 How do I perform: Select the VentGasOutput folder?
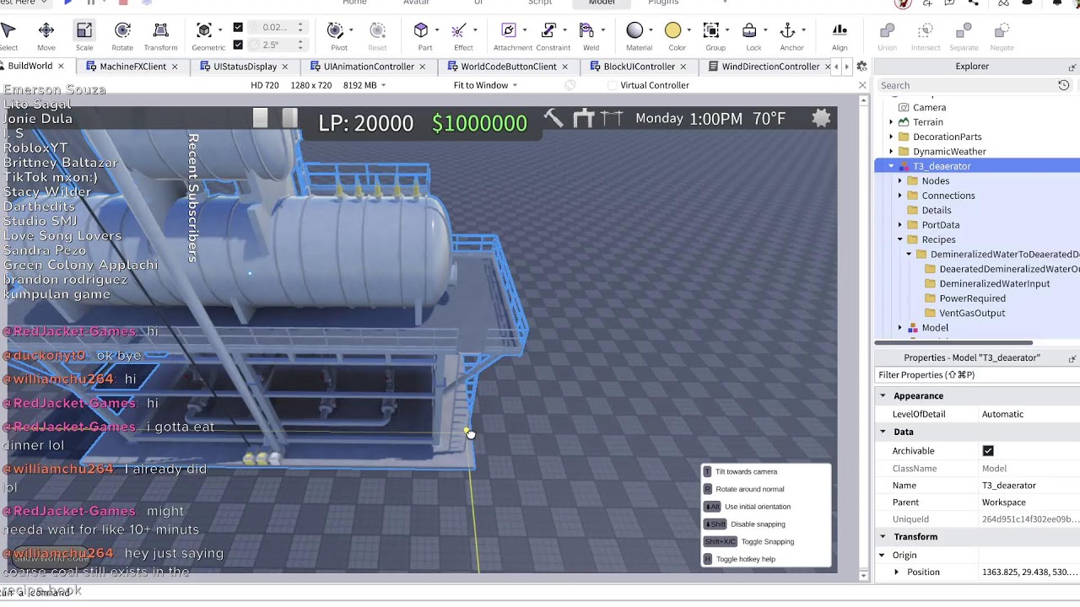click(972, 313)
